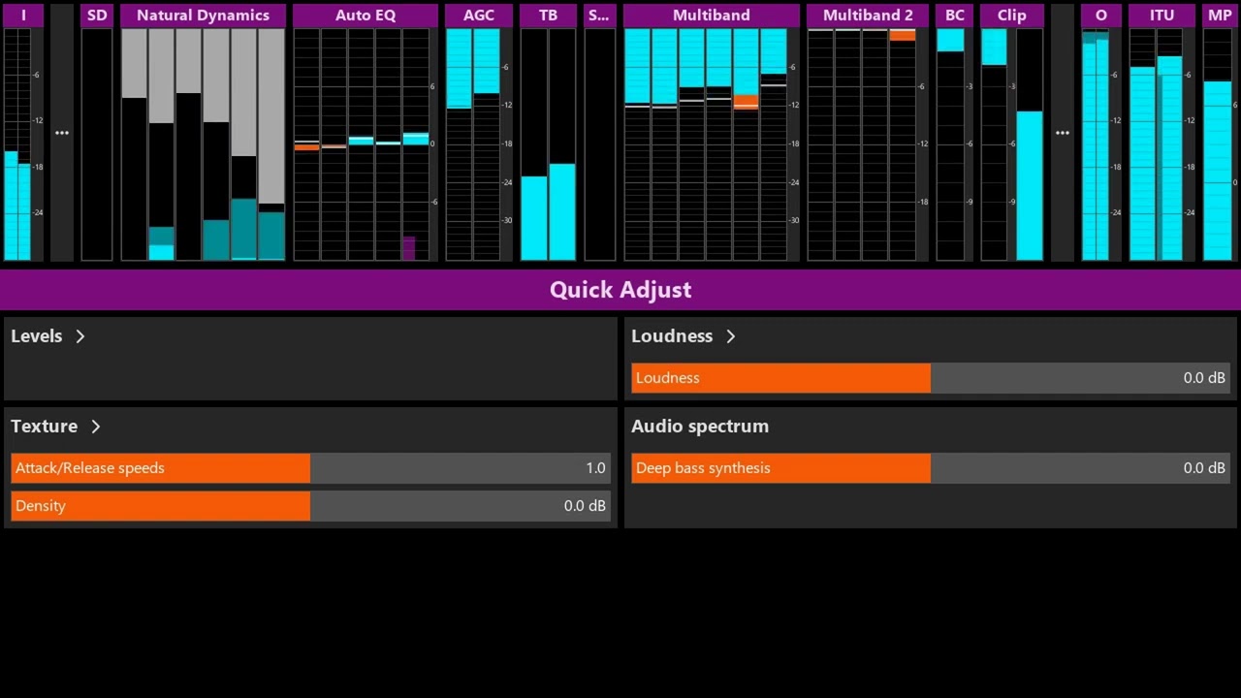Select the AGC header

pyautogui.click(x=479, y=16)
